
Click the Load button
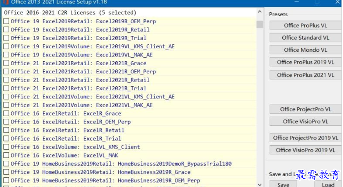point(328,184)
